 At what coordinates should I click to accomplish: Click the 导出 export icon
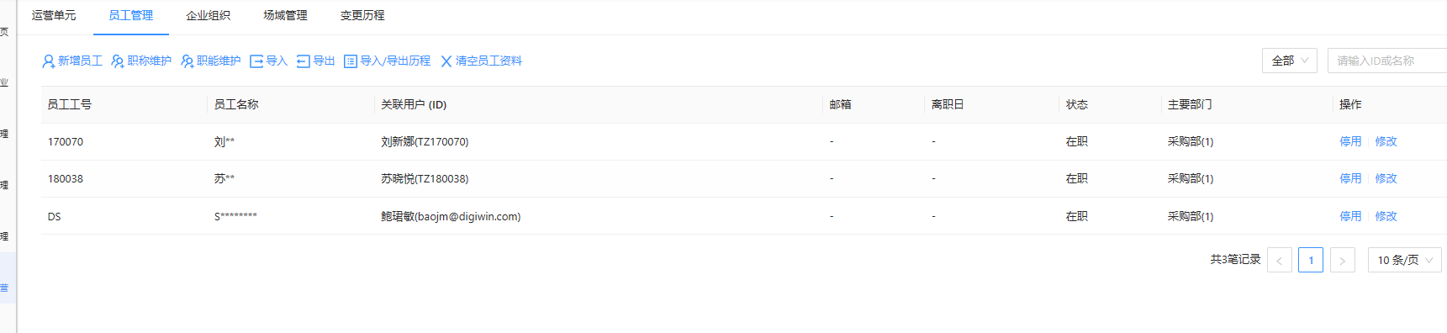pyautogui.click(x=304, y=61)
